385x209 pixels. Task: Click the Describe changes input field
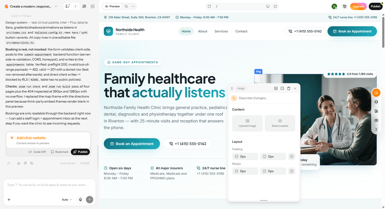coord(264,98)
